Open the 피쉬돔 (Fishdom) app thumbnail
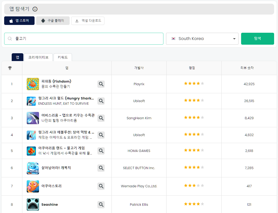Viewport: 278px width, 213px height. pos(33,84)
